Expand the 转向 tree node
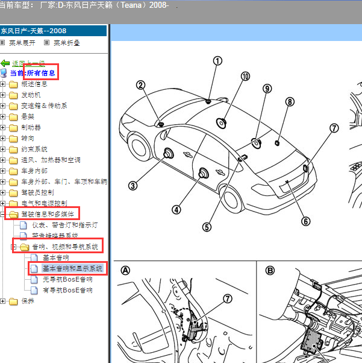 [2, 139]
